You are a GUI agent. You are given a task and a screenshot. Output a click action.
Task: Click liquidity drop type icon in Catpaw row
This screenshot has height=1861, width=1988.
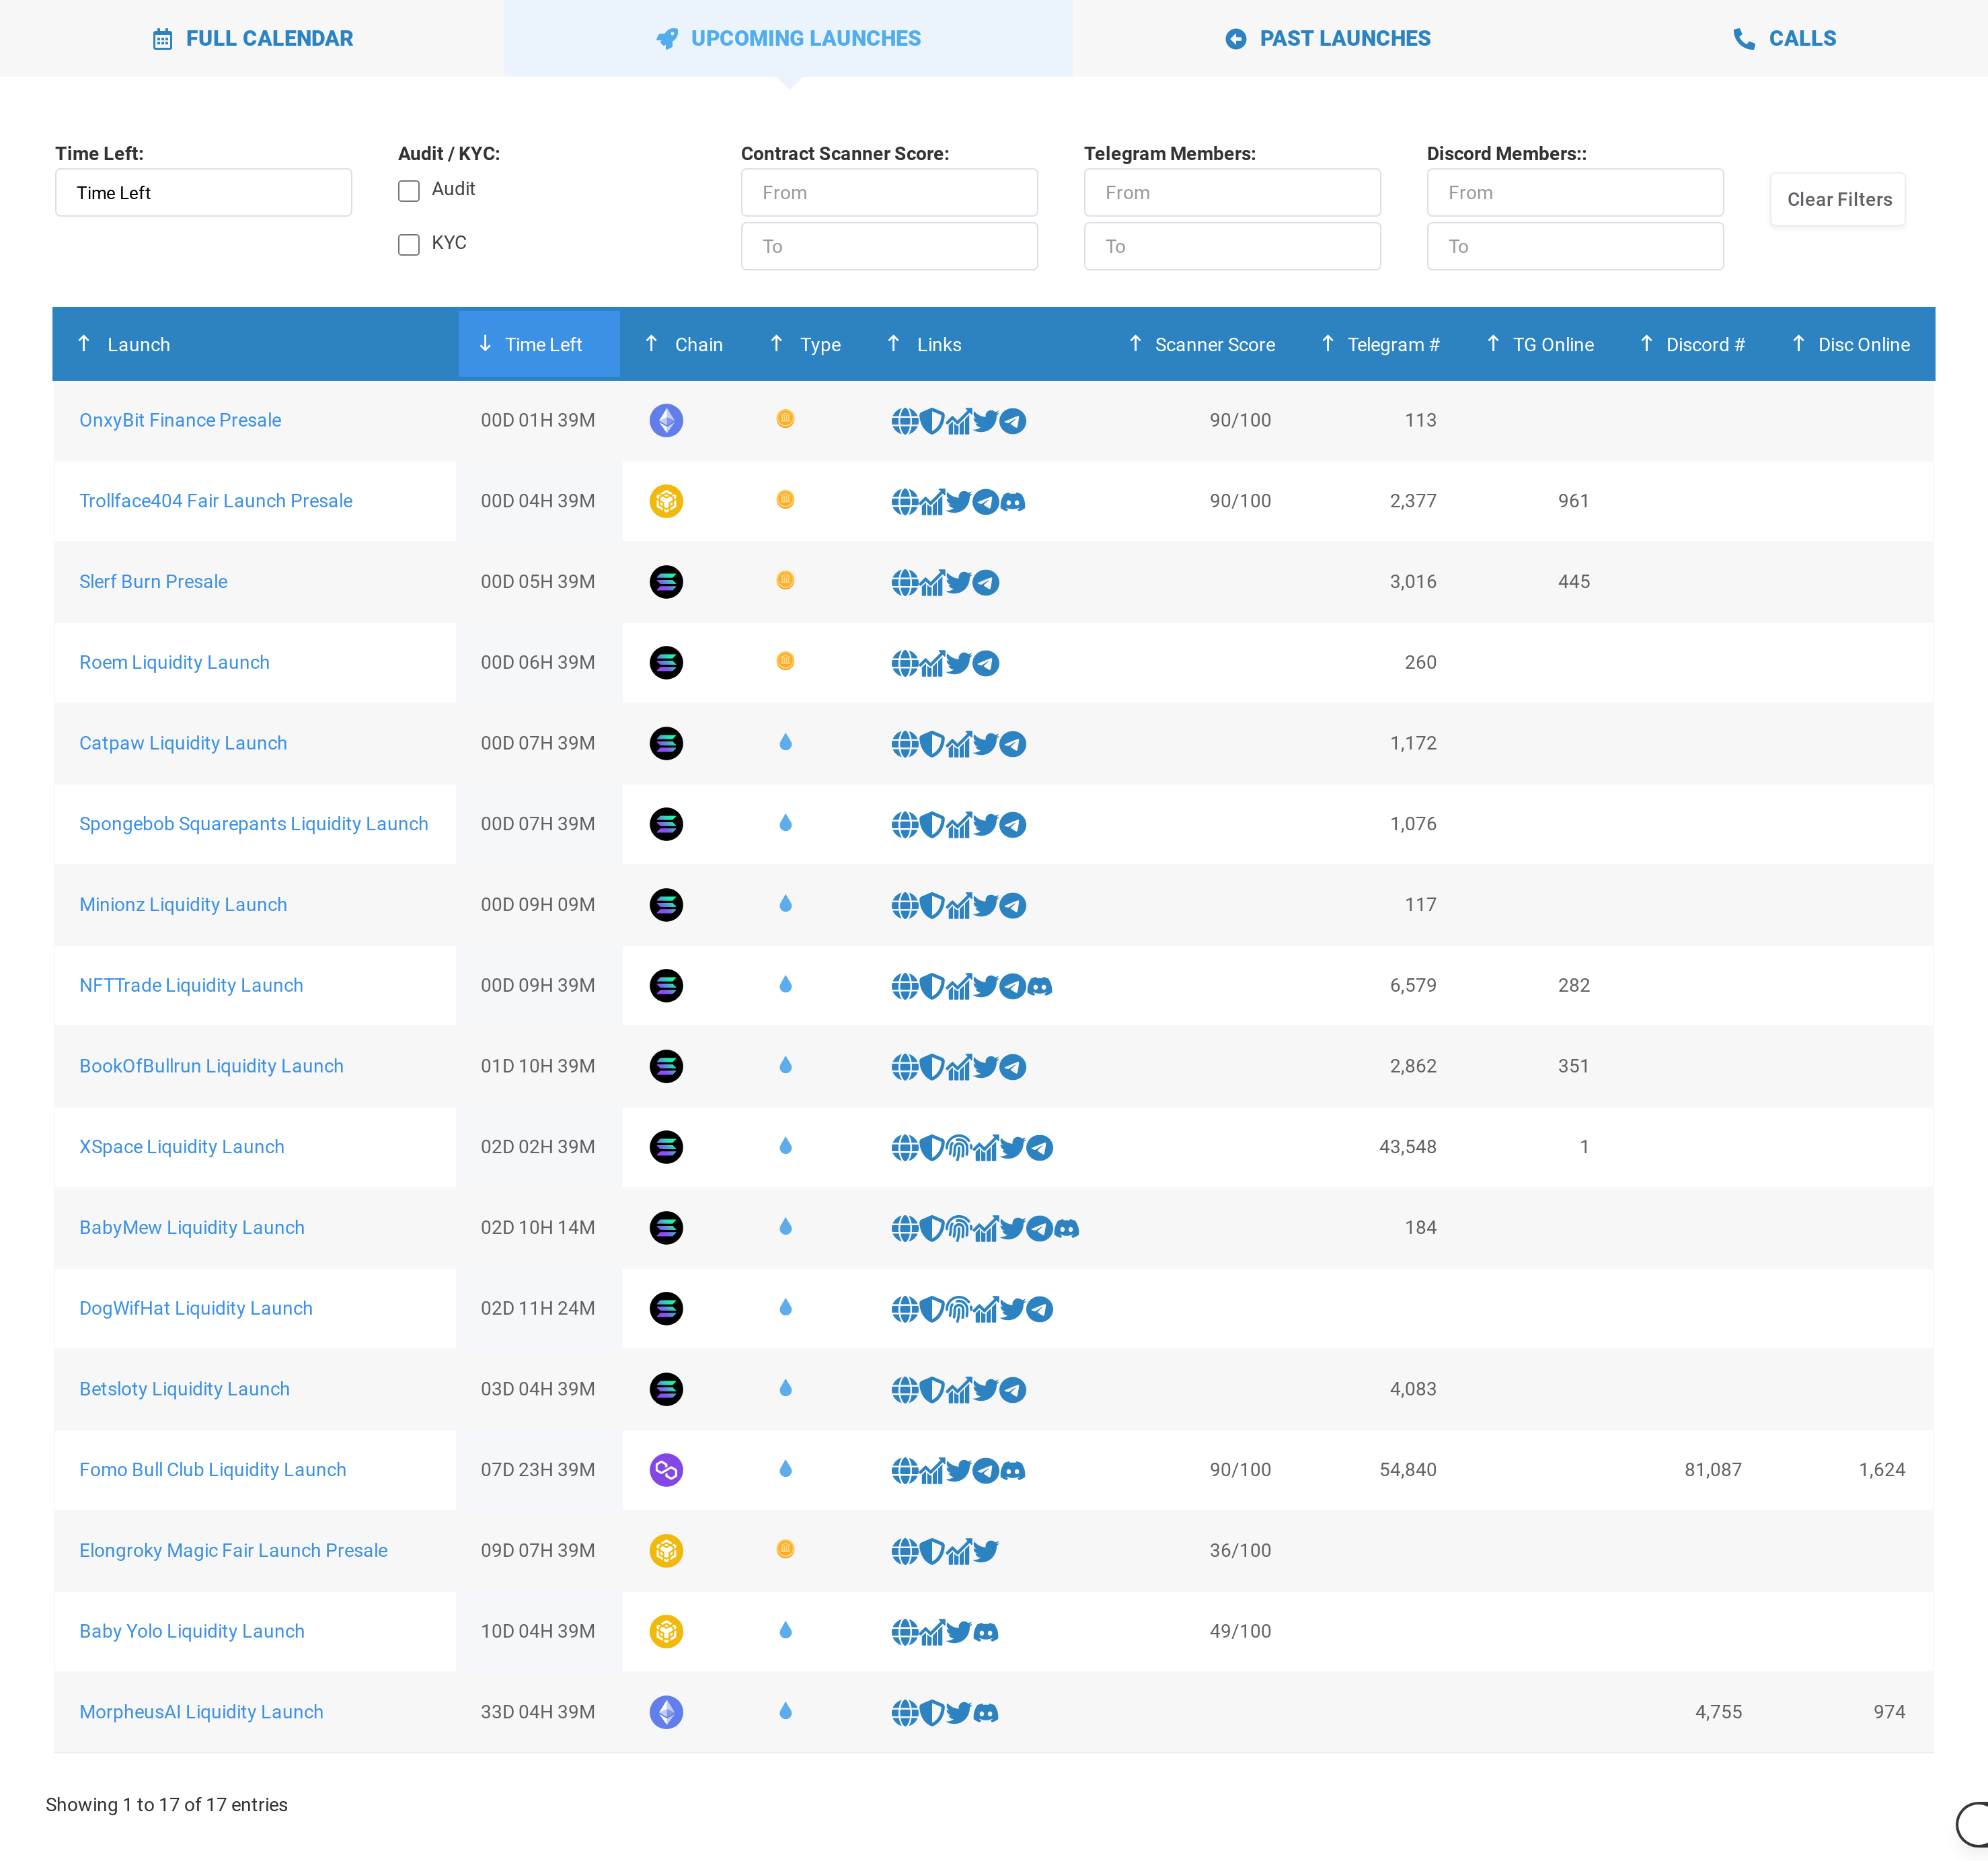click(x=785, y=742)
